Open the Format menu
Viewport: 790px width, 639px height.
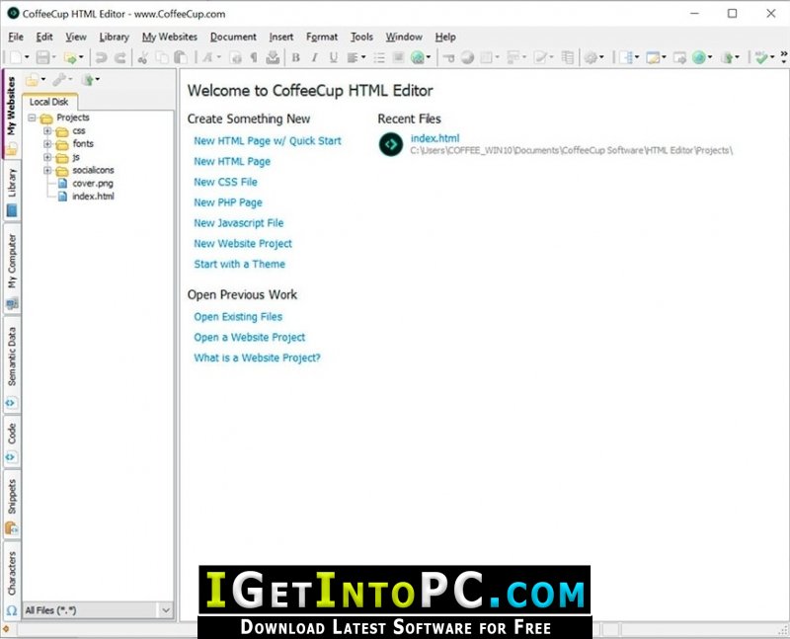[x=322, y=37]
